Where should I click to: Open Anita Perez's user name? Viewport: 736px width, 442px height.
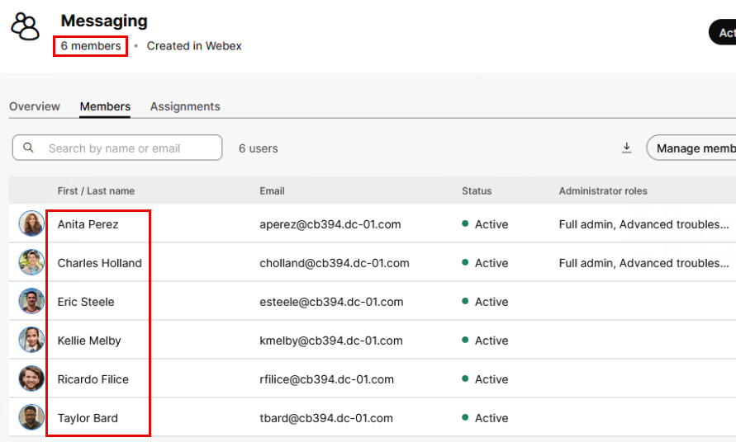(88, 224)
